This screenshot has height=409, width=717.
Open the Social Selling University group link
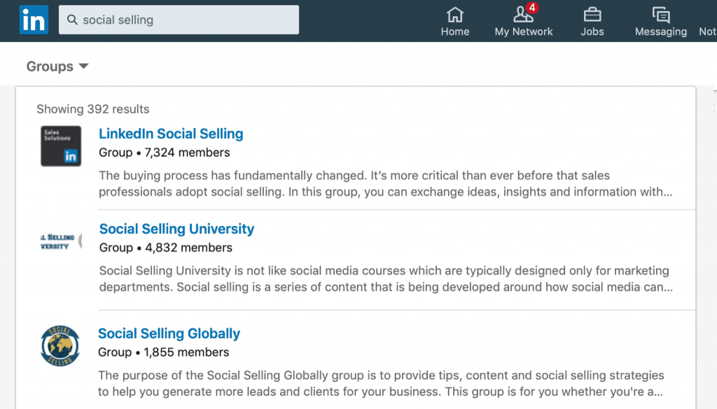click(176, 229)
